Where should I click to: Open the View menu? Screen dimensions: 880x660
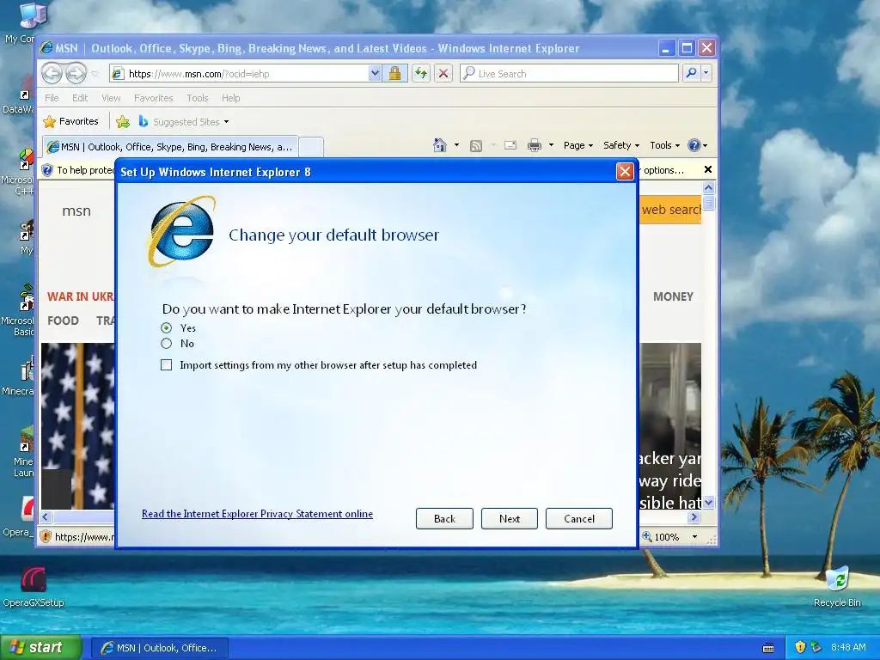coord(111,98)
